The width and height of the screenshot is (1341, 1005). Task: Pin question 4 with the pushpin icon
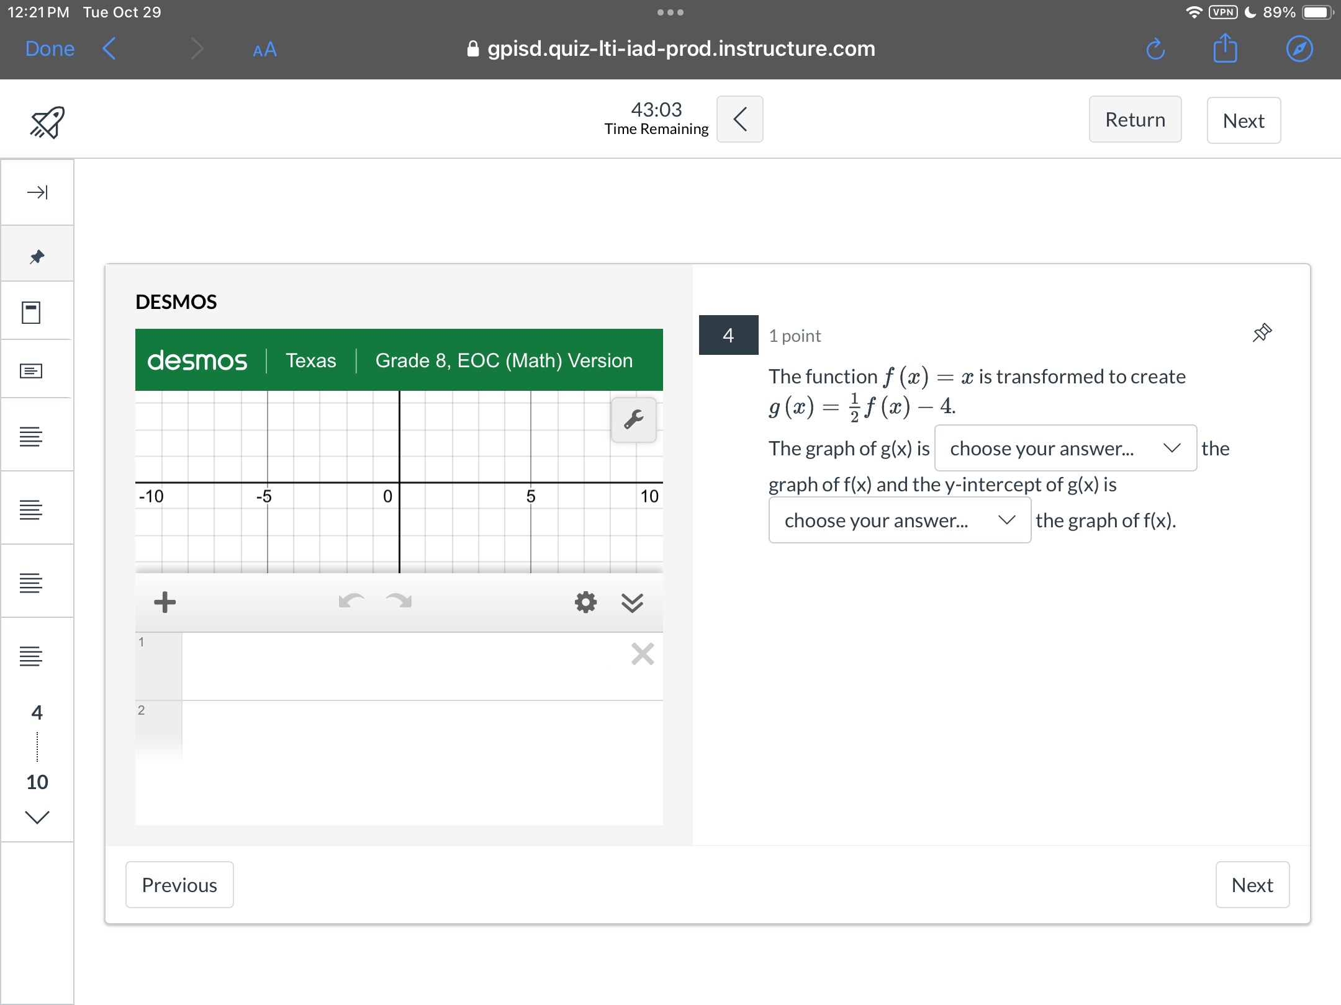click(1262, 333)
